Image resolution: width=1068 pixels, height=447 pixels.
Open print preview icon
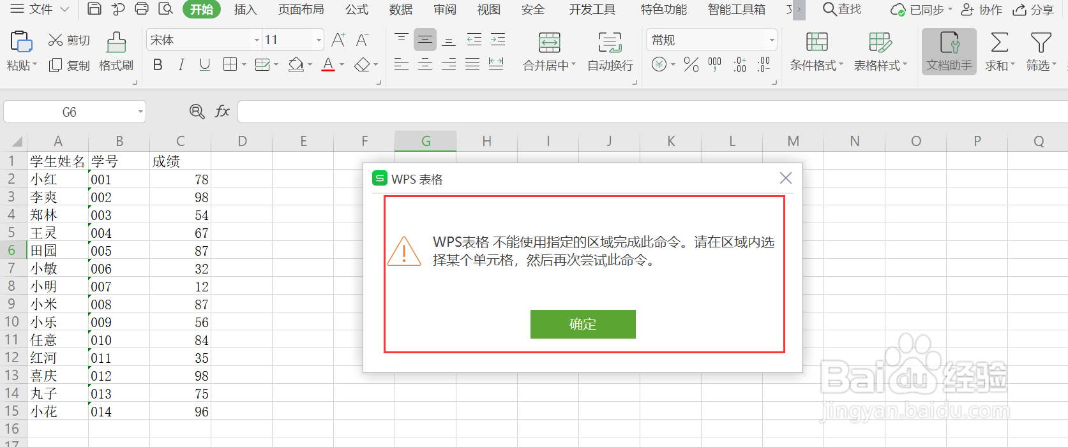[165, 9]
